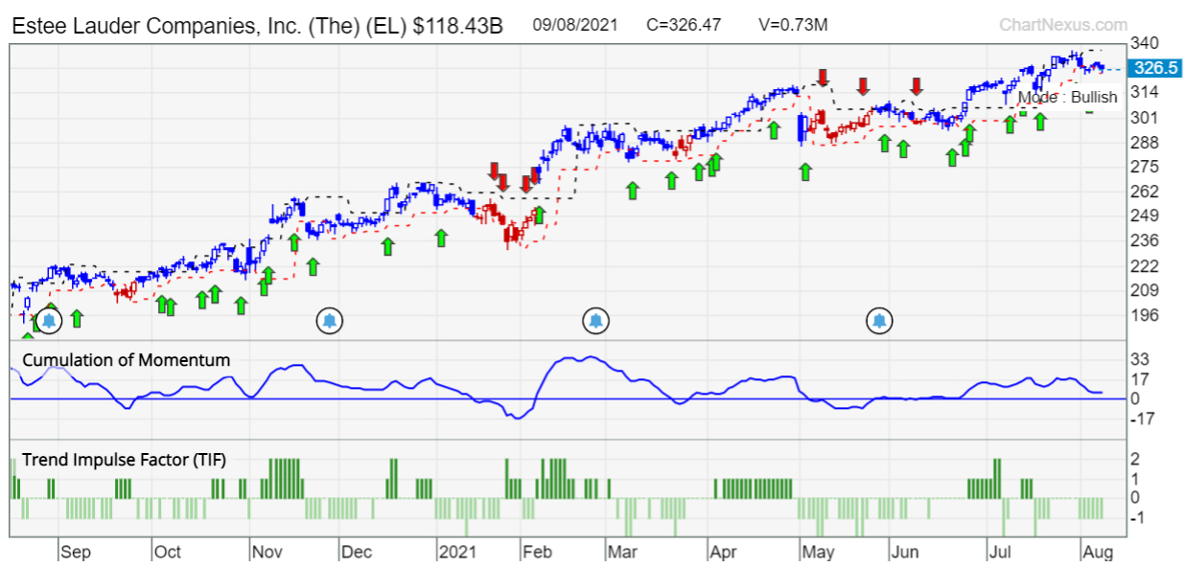Click the bell alert icon in late February

tap(596, 321)
